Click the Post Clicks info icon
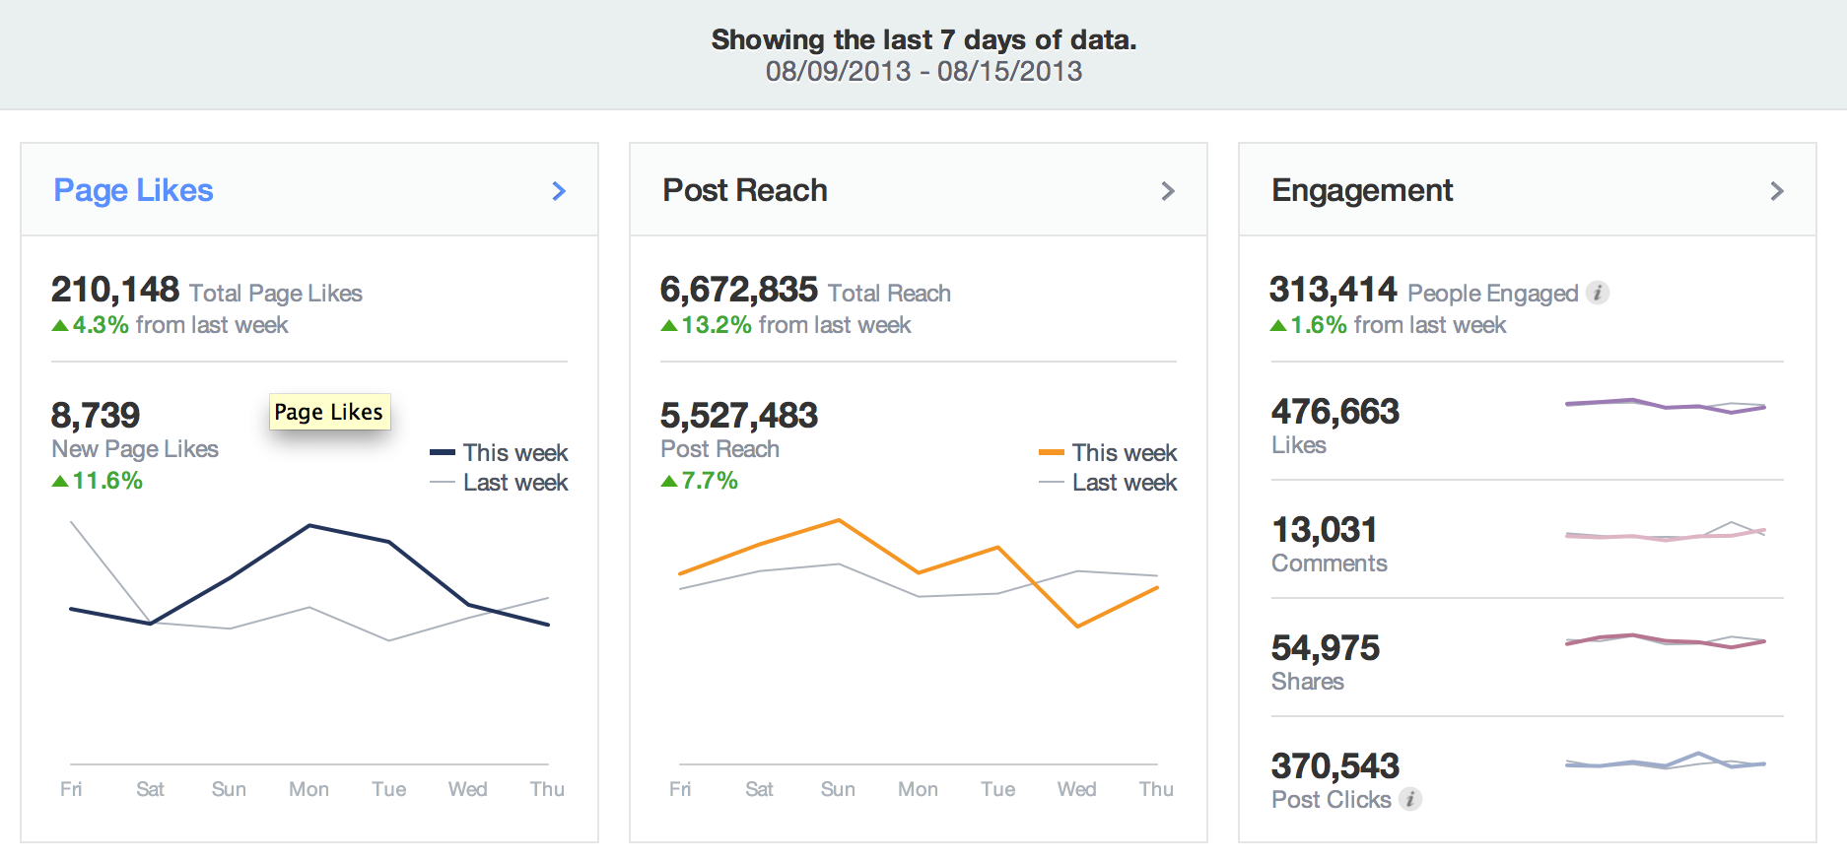This screenshot has width=1847, height=861. coord(1410,799)
